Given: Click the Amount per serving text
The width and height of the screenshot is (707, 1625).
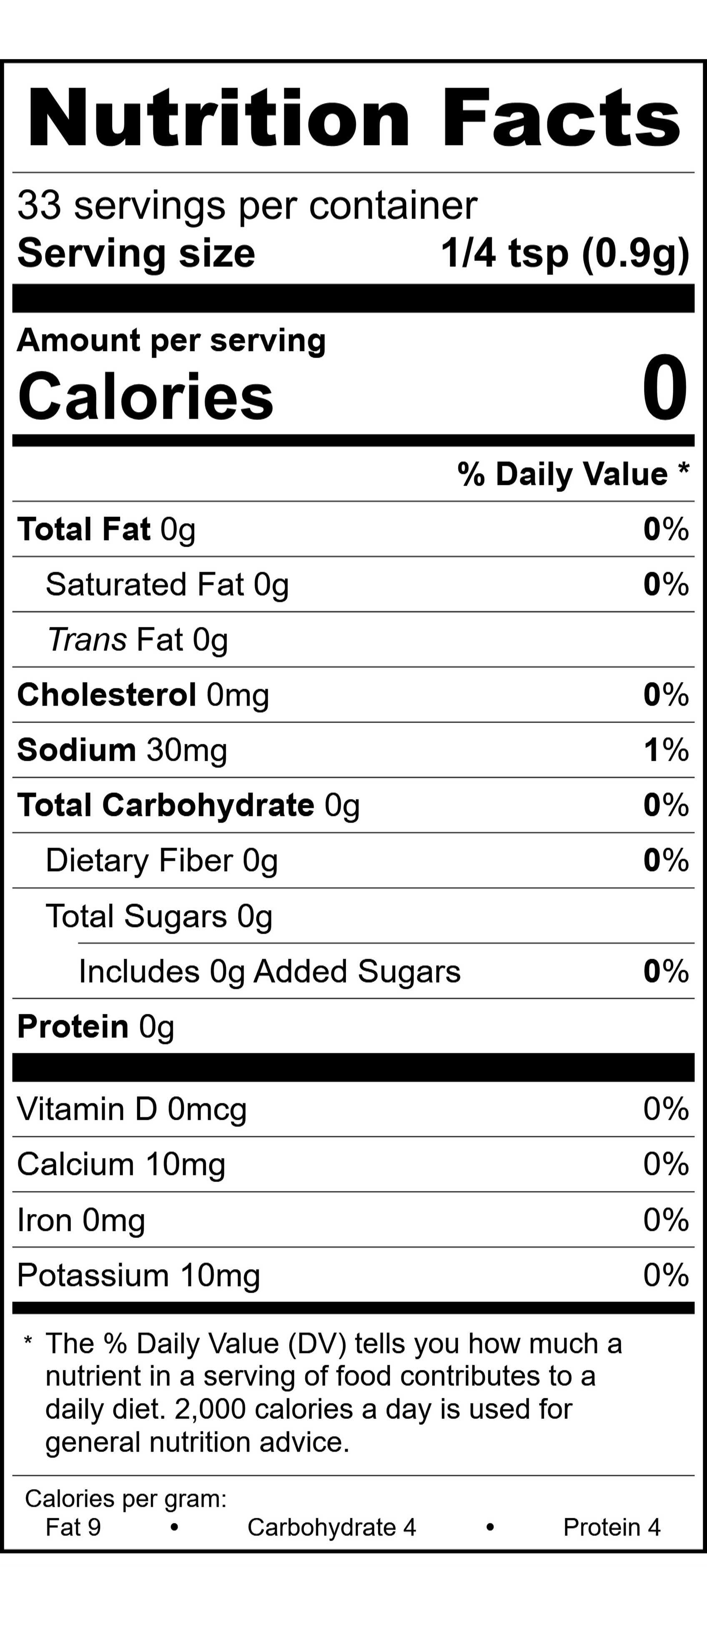Looking at the screenshot, I should coord(171,341).
